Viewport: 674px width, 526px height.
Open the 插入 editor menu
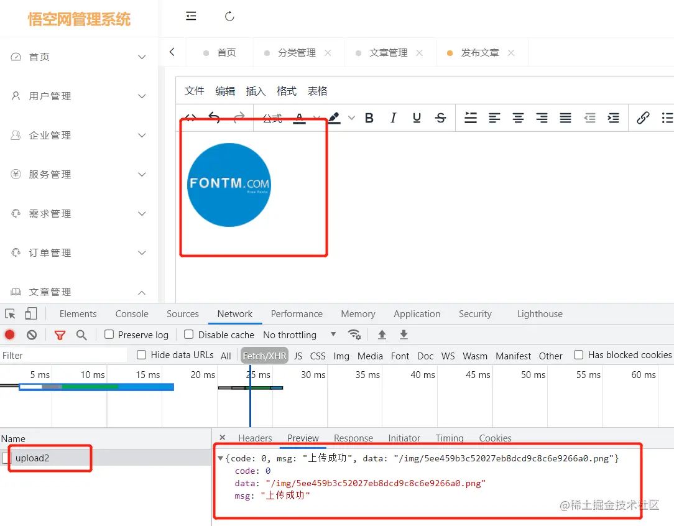(x=256, y=91)
